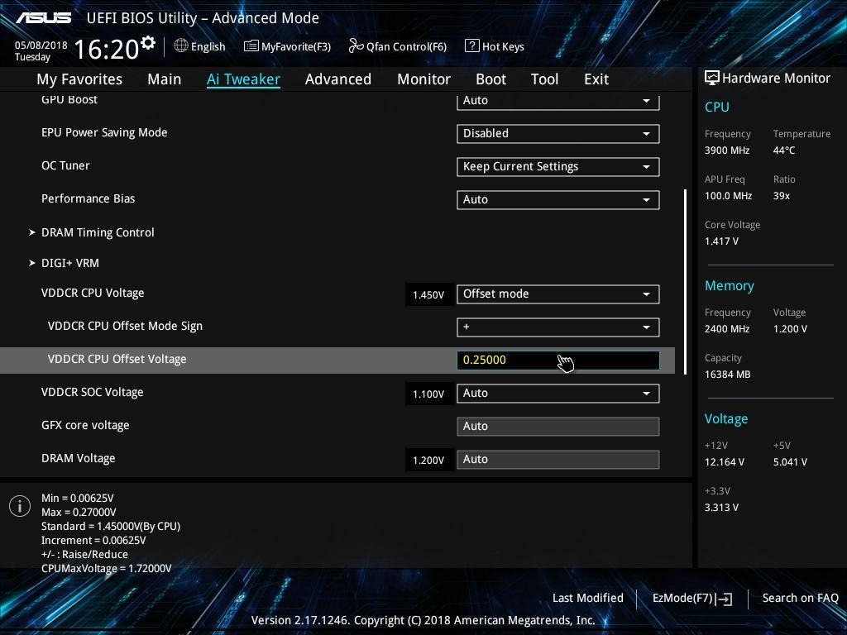Screen dimensions: 847x635
Task: Click the info icon above the help text
Action: pyautogui.click(x=19, y=505)
